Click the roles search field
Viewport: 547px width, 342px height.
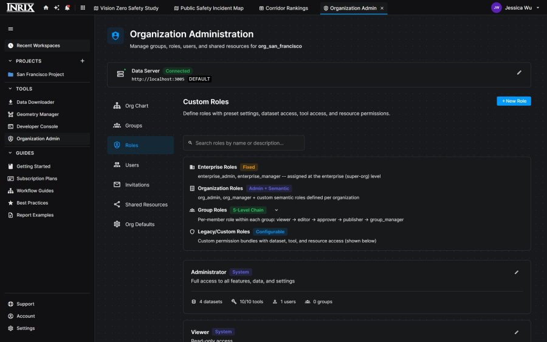244,143
